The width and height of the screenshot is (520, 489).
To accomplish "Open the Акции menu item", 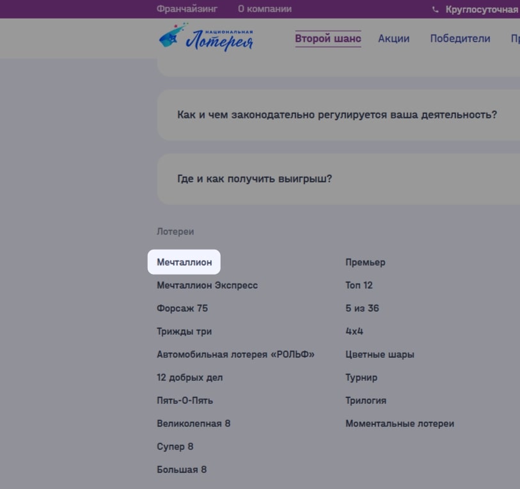I will click(393, 38).
